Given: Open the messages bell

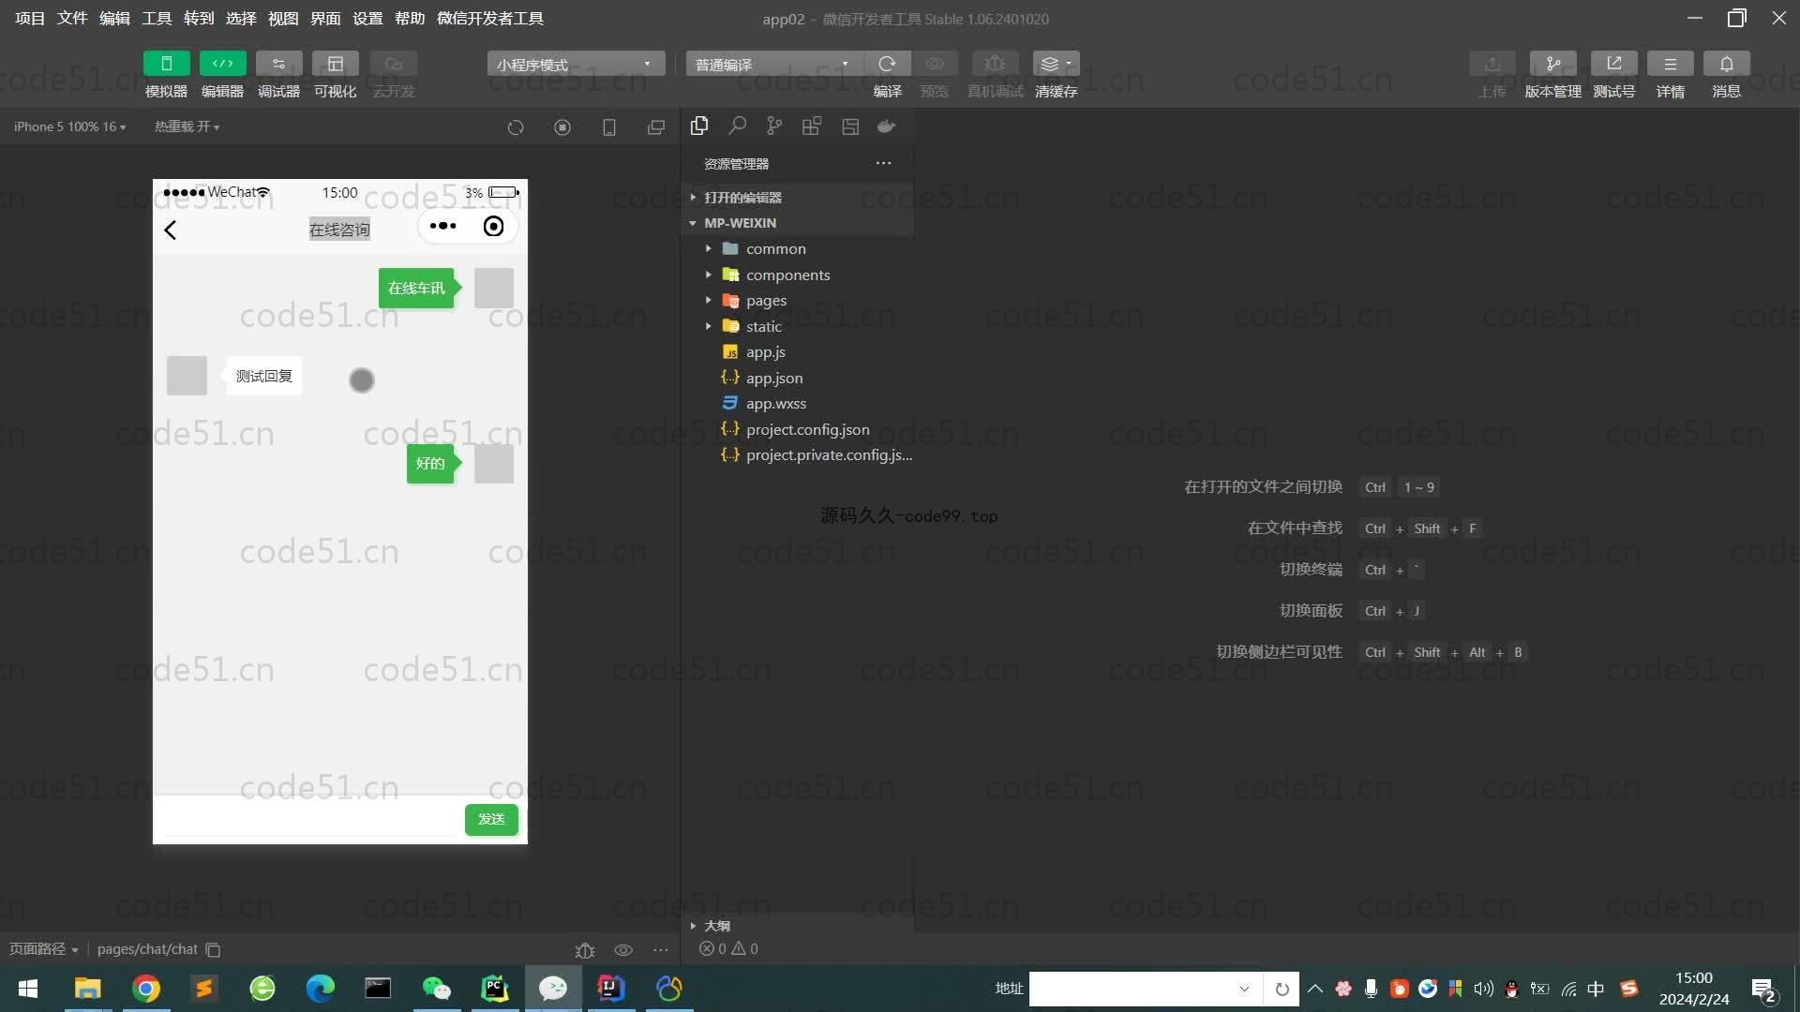Looking at the screenshot, I should (x=1726, y=64).
